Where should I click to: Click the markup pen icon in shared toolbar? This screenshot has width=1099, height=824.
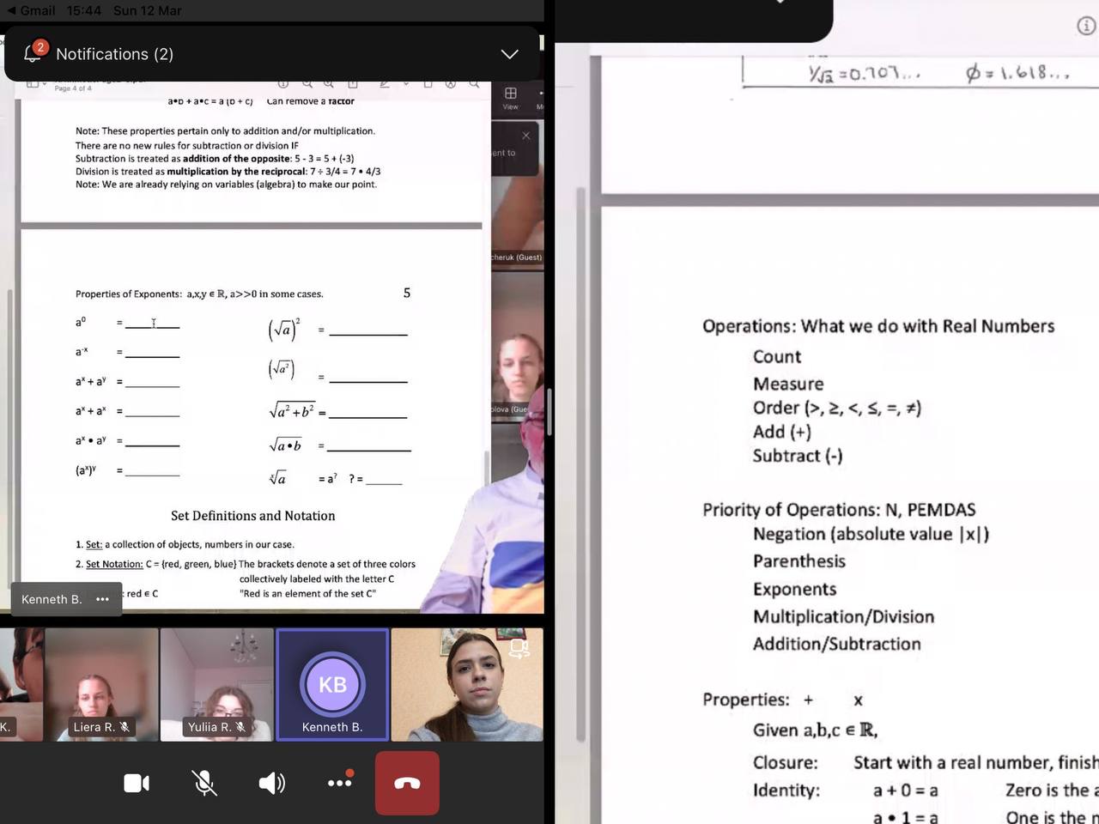[384, 84]
